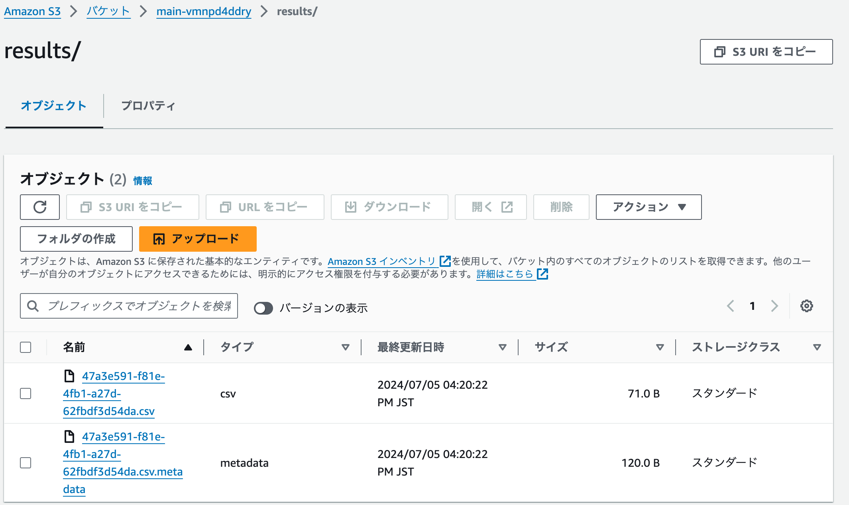Click the Amazon S3 インベントリ external link icon
This screenshot has width=849, height=505.
[444, 261]
